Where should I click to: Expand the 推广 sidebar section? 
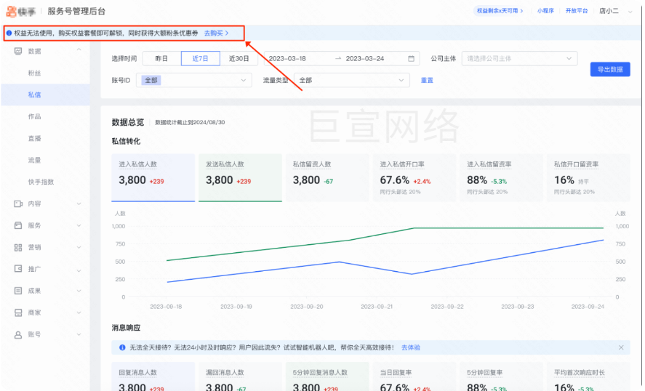[79, 270]
